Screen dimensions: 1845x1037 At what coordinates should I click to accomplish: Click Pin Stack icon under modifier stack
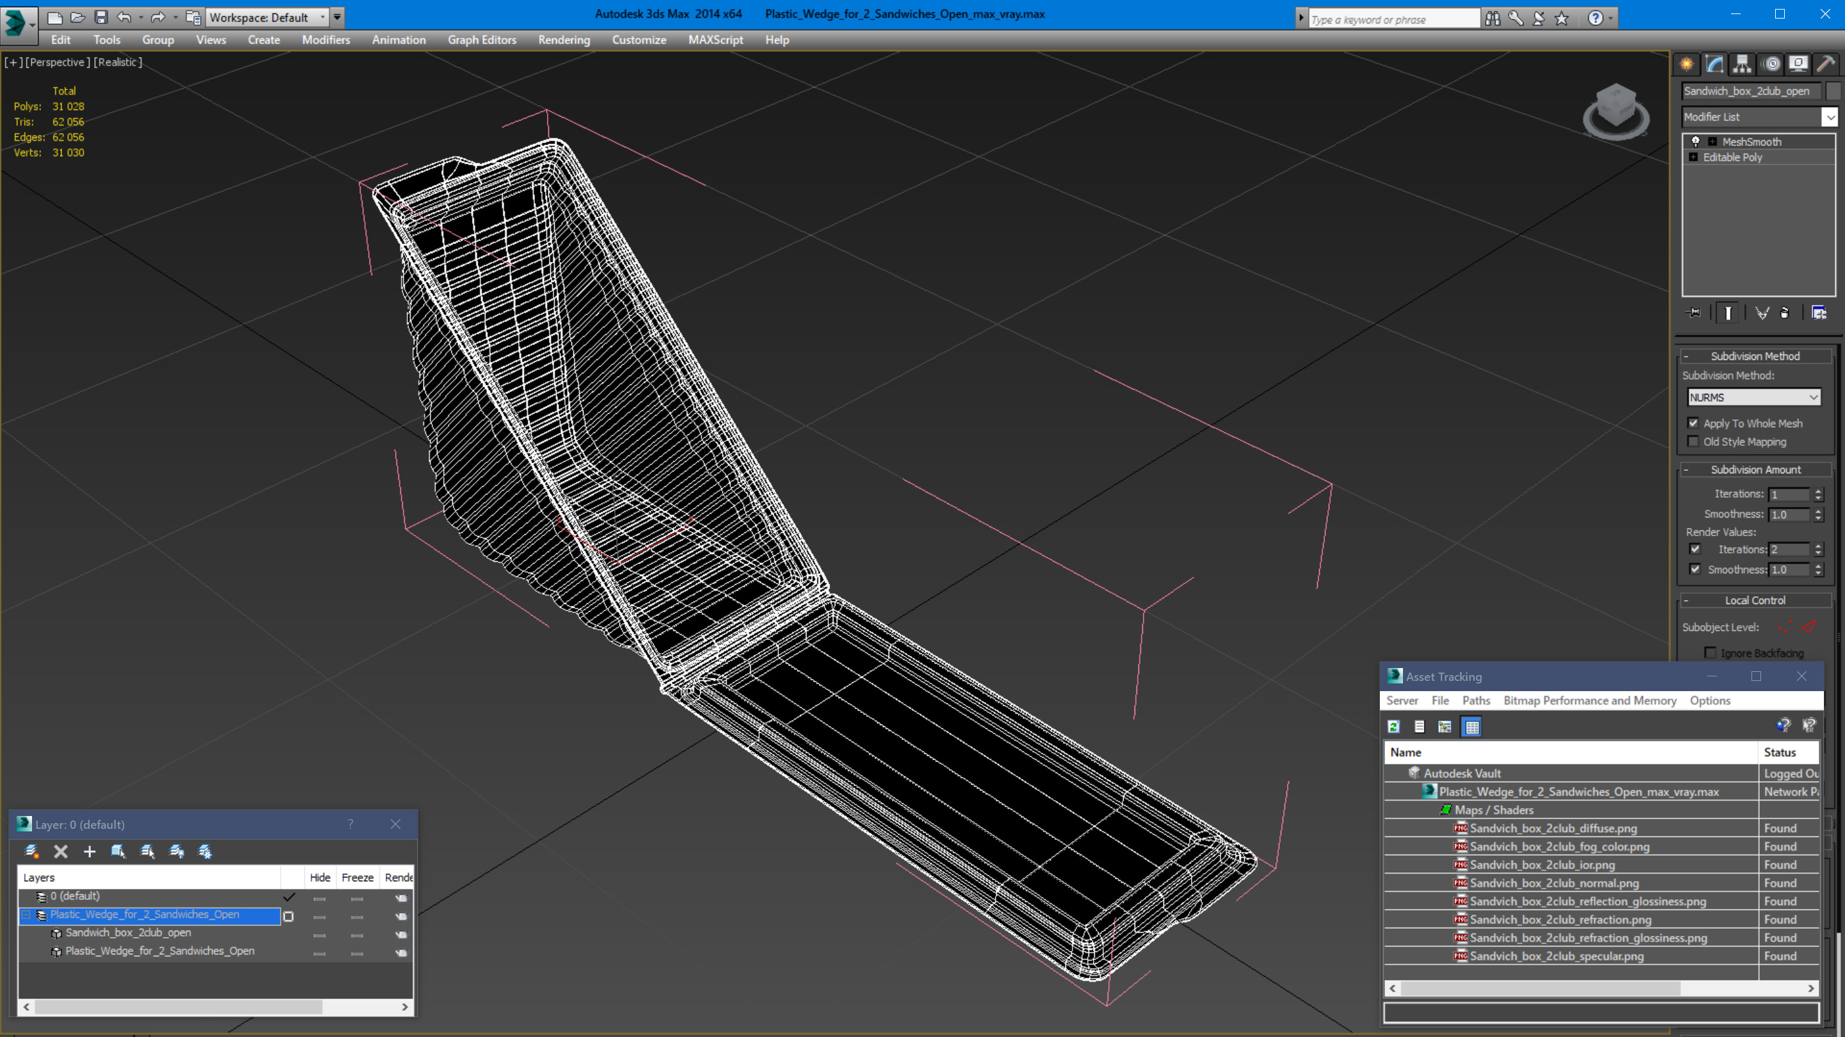[x=1694, y=313]
